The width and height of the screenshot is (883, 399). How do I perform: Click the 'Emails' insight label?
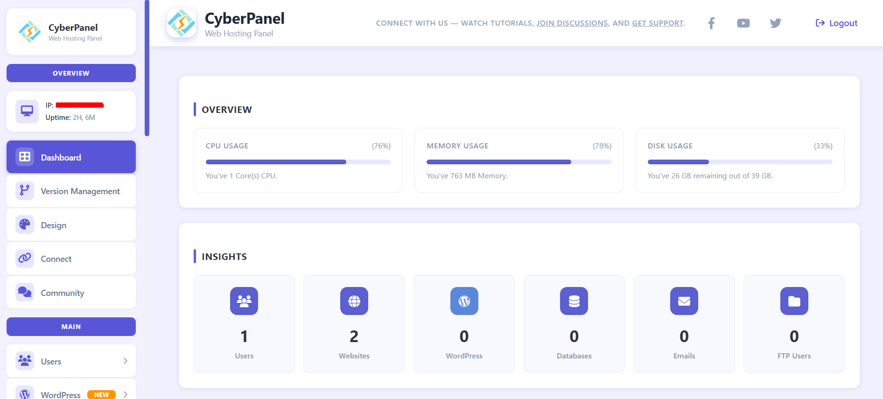click(684, 356)
